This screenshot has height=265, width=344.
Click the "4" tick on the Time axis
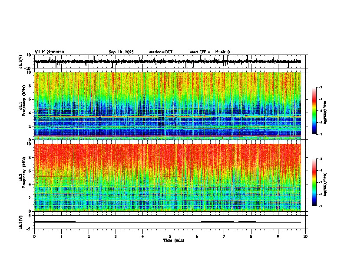coord(143,236)
